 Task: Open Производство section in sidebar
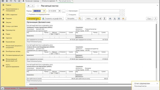click(x=10, y=30)
